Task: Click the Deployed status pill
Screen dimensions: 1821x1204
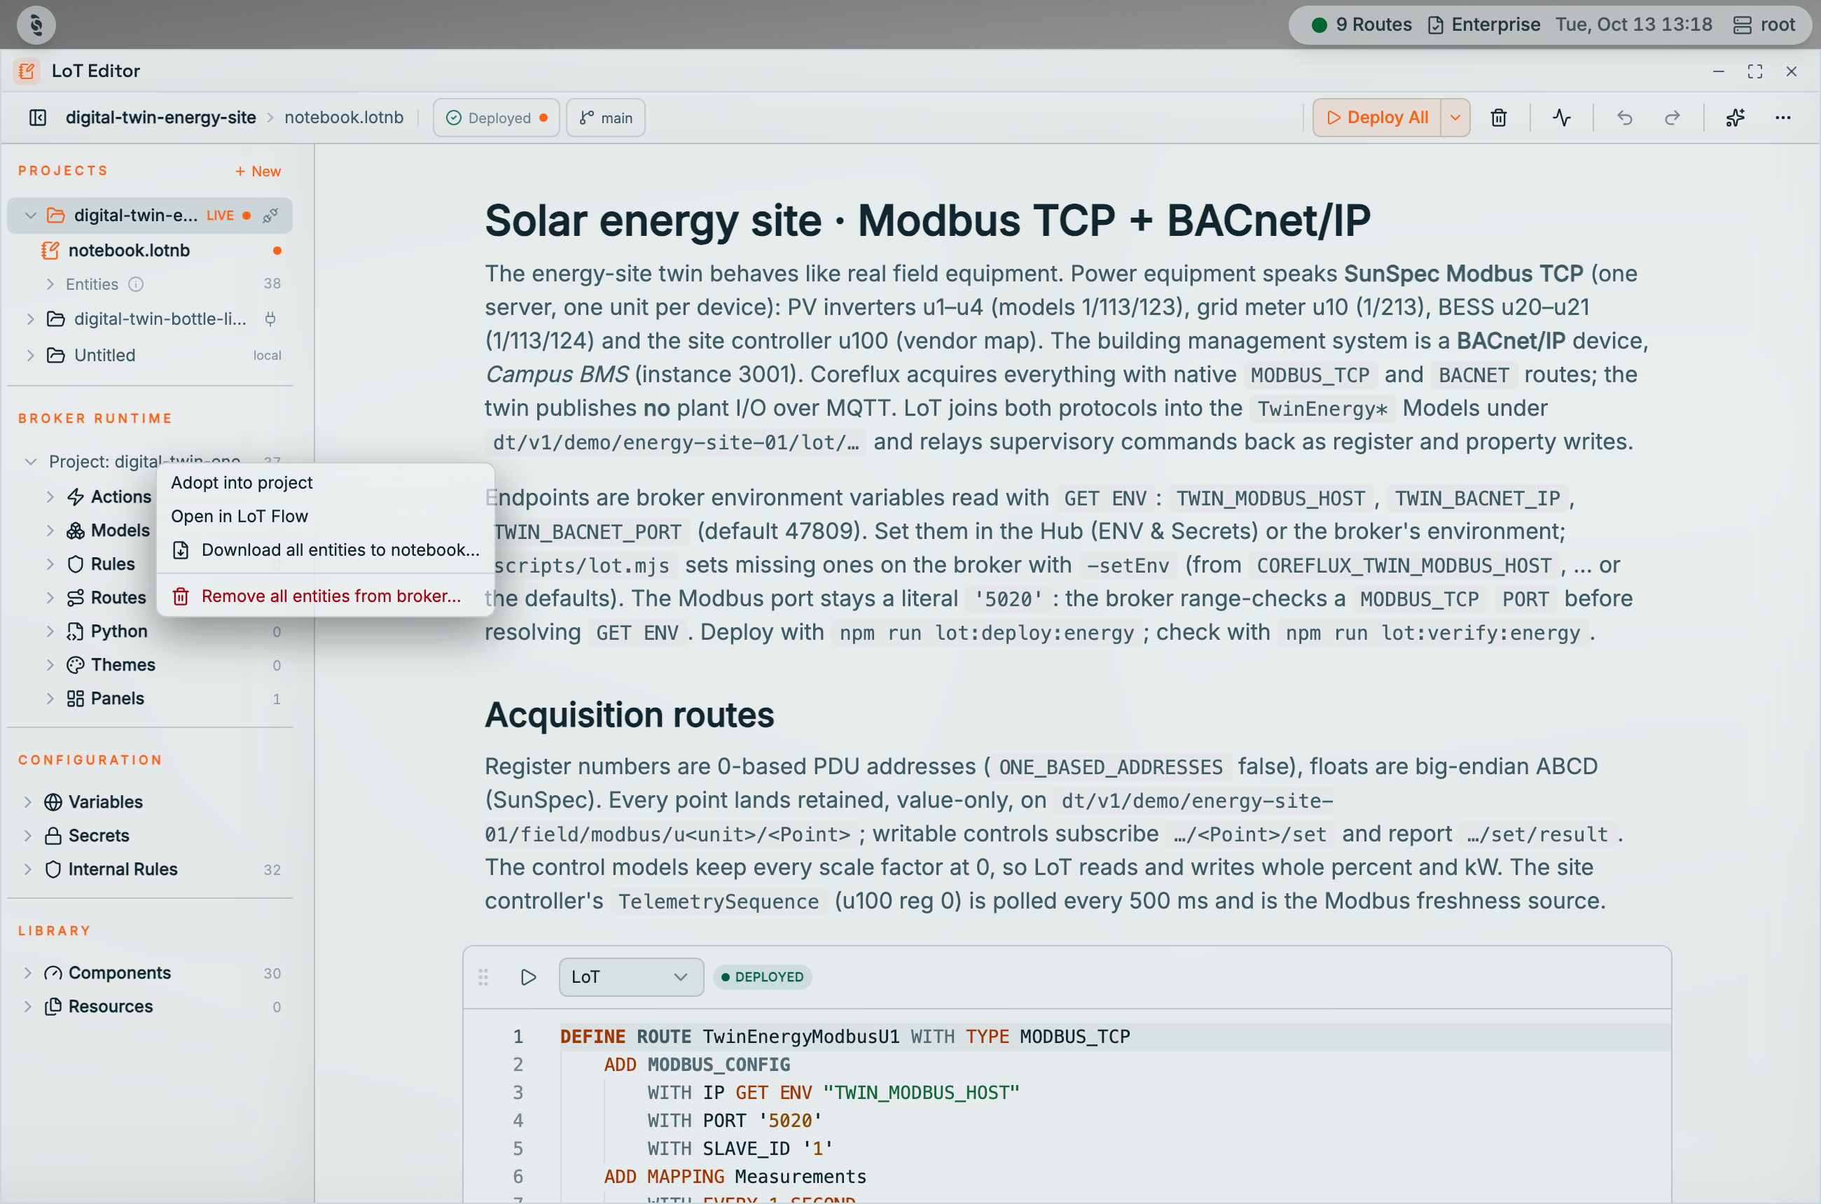Action: coord(497,118)
